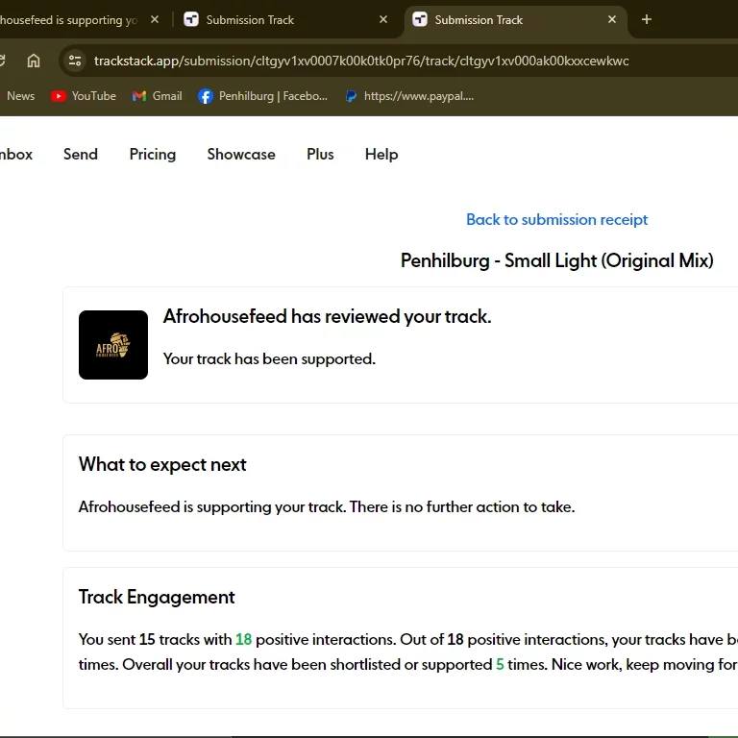Click the 'Track Engagement' heading
738x738 pixels.
point(157,597)
